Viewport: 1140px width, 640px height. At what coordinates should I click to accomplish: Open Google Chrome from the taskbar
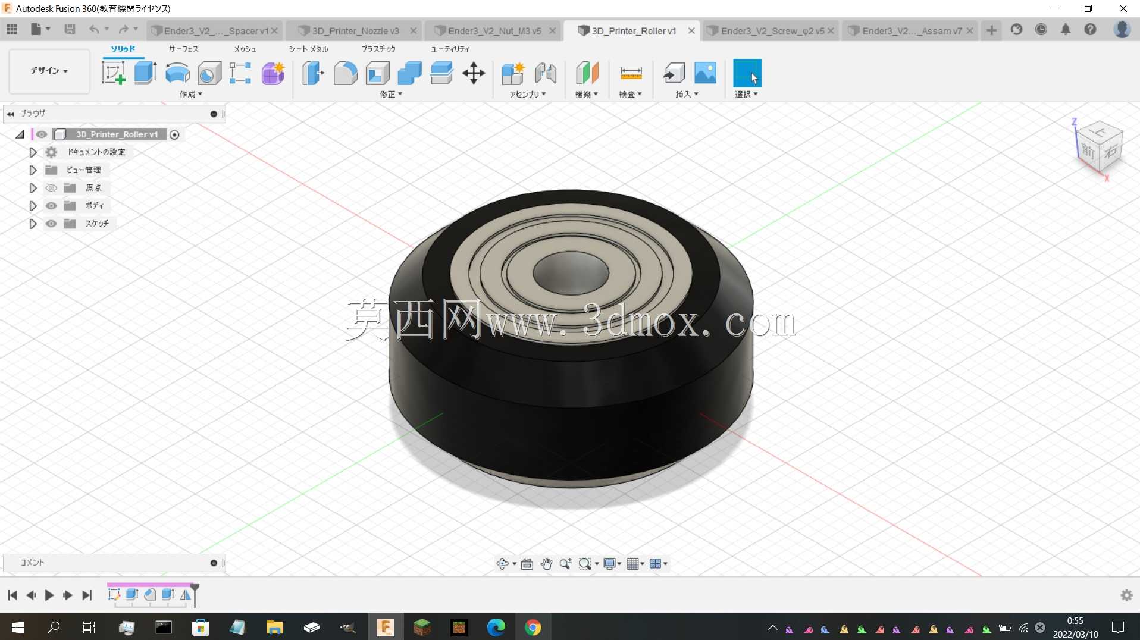click(533, 627)
